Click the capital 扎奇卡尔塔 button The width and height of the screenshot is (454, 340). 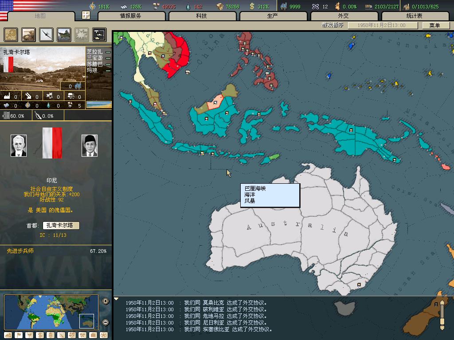(x=61, y=225)
